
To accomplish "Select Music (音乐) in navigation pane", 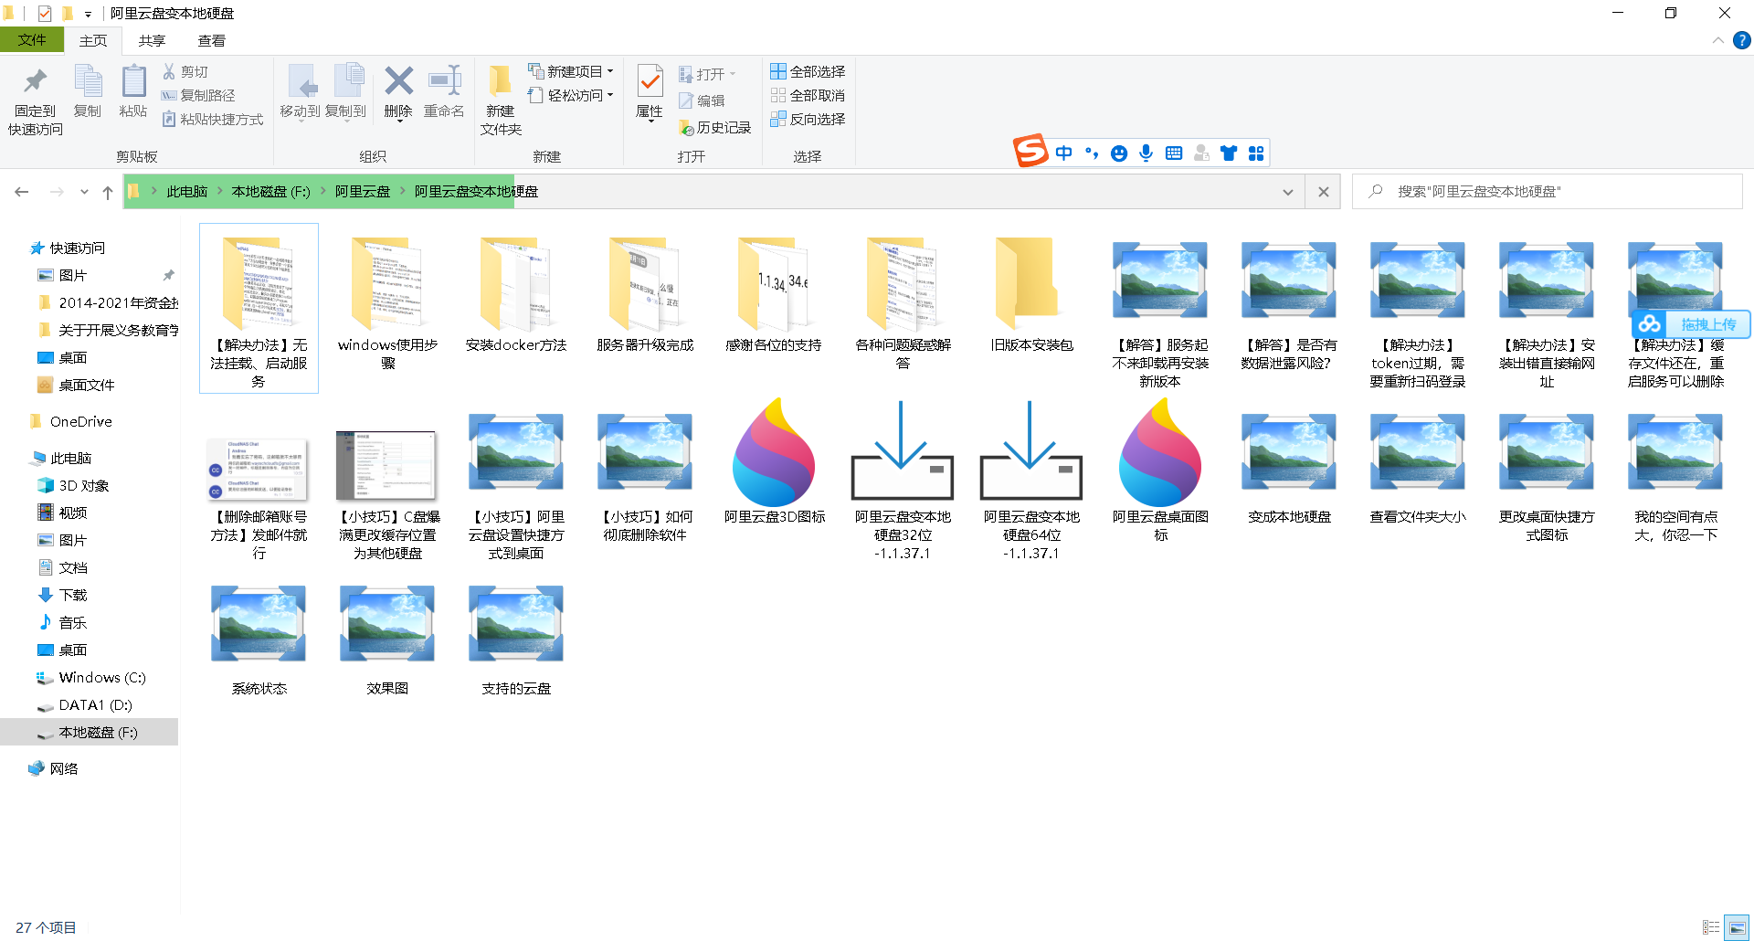I will tap(62, 622).
